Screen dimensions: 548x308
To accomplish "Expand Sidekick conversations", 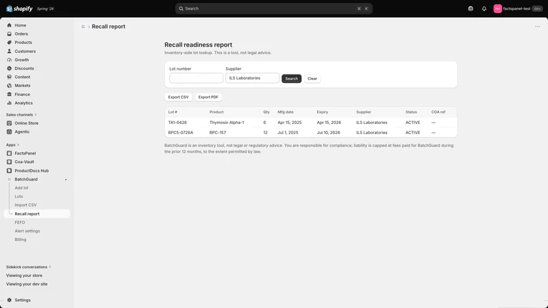I will coord(28,267).
